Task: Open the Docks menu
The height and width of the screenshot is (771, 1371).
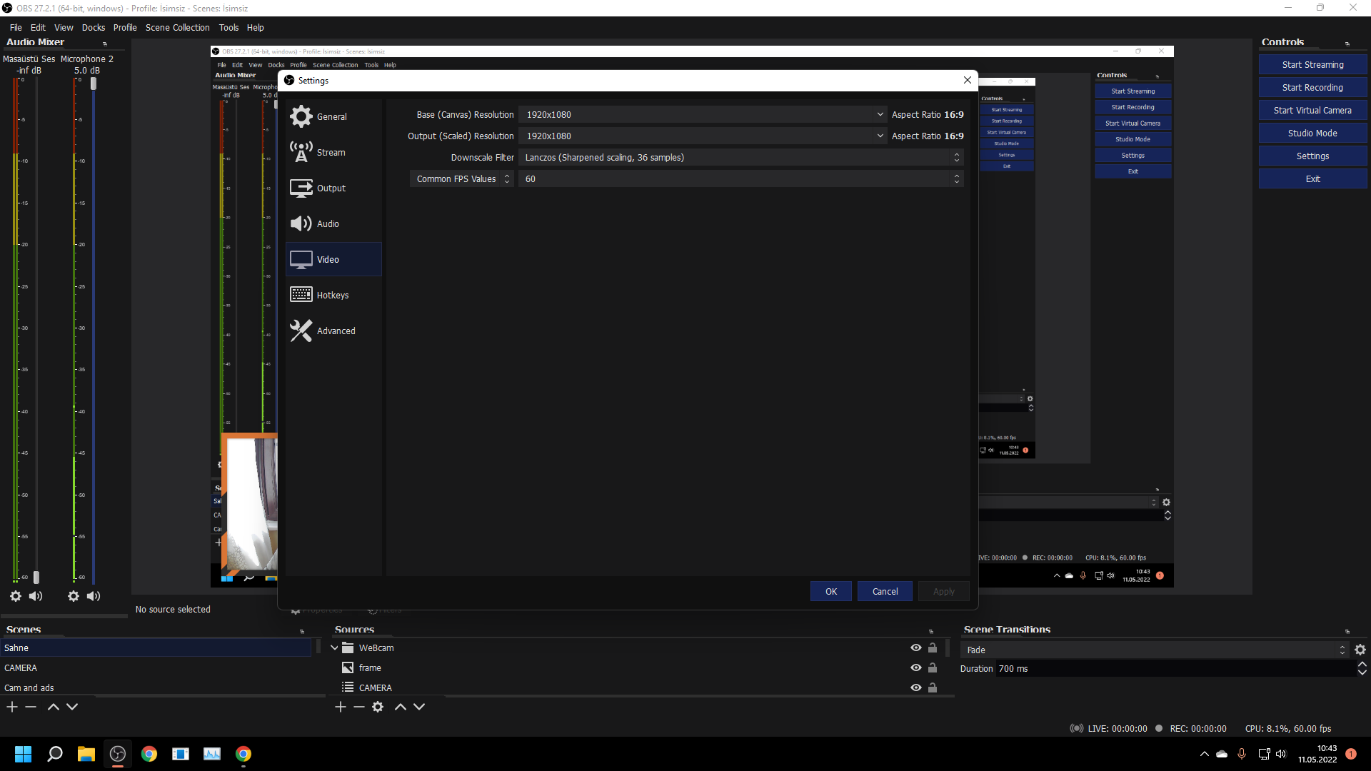Action: pos(93,27)
